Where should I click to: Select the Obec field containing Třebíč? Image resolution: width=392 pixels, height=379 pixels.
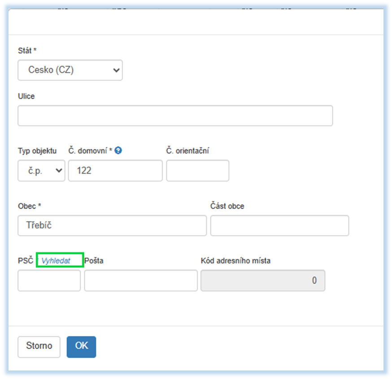coord(112,225)
